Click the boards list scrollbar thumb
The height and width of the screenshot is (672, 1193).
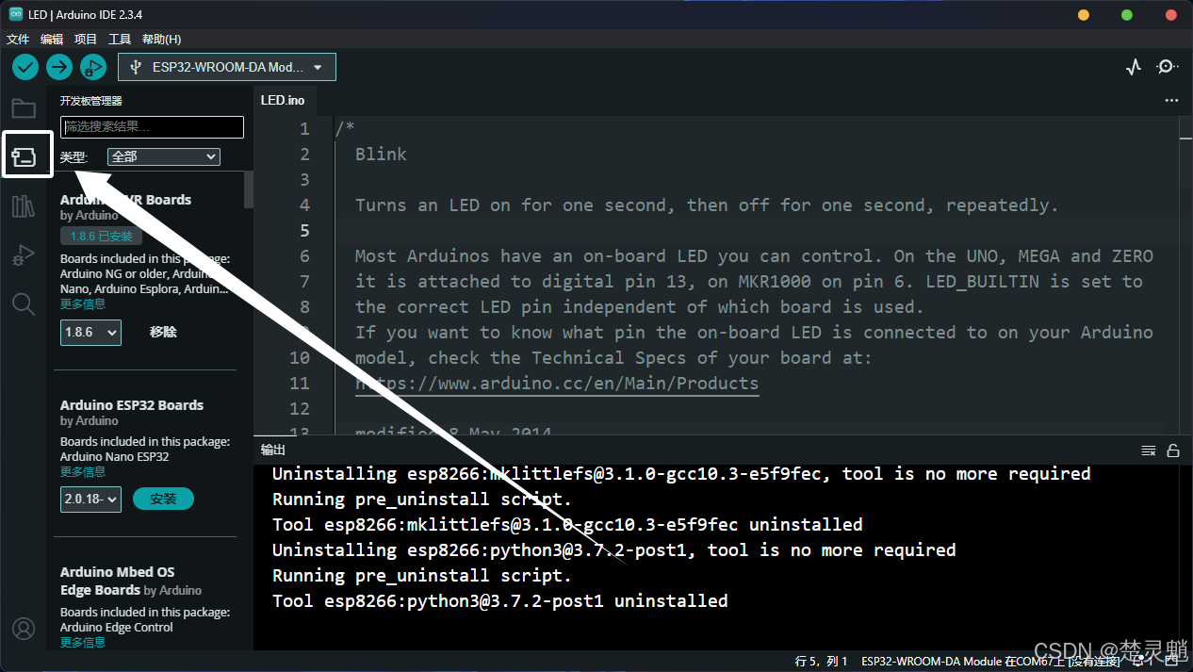249,190
